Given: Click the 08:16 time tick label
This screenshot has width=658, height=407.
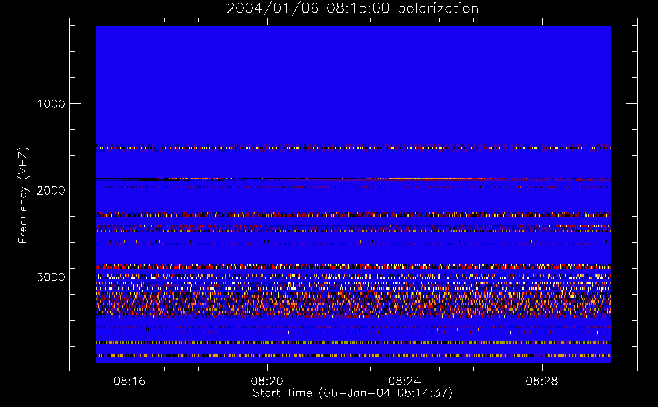Looking at the screenshot, I should coord(130,381).
